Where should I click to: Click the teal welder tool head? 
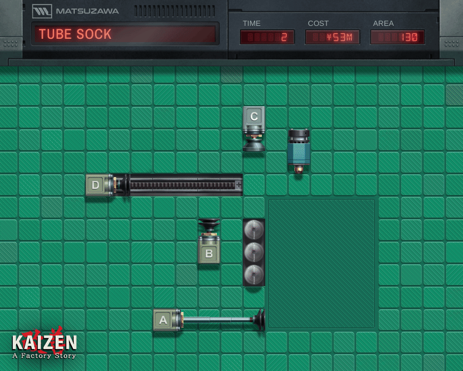[x=299, y=151]
